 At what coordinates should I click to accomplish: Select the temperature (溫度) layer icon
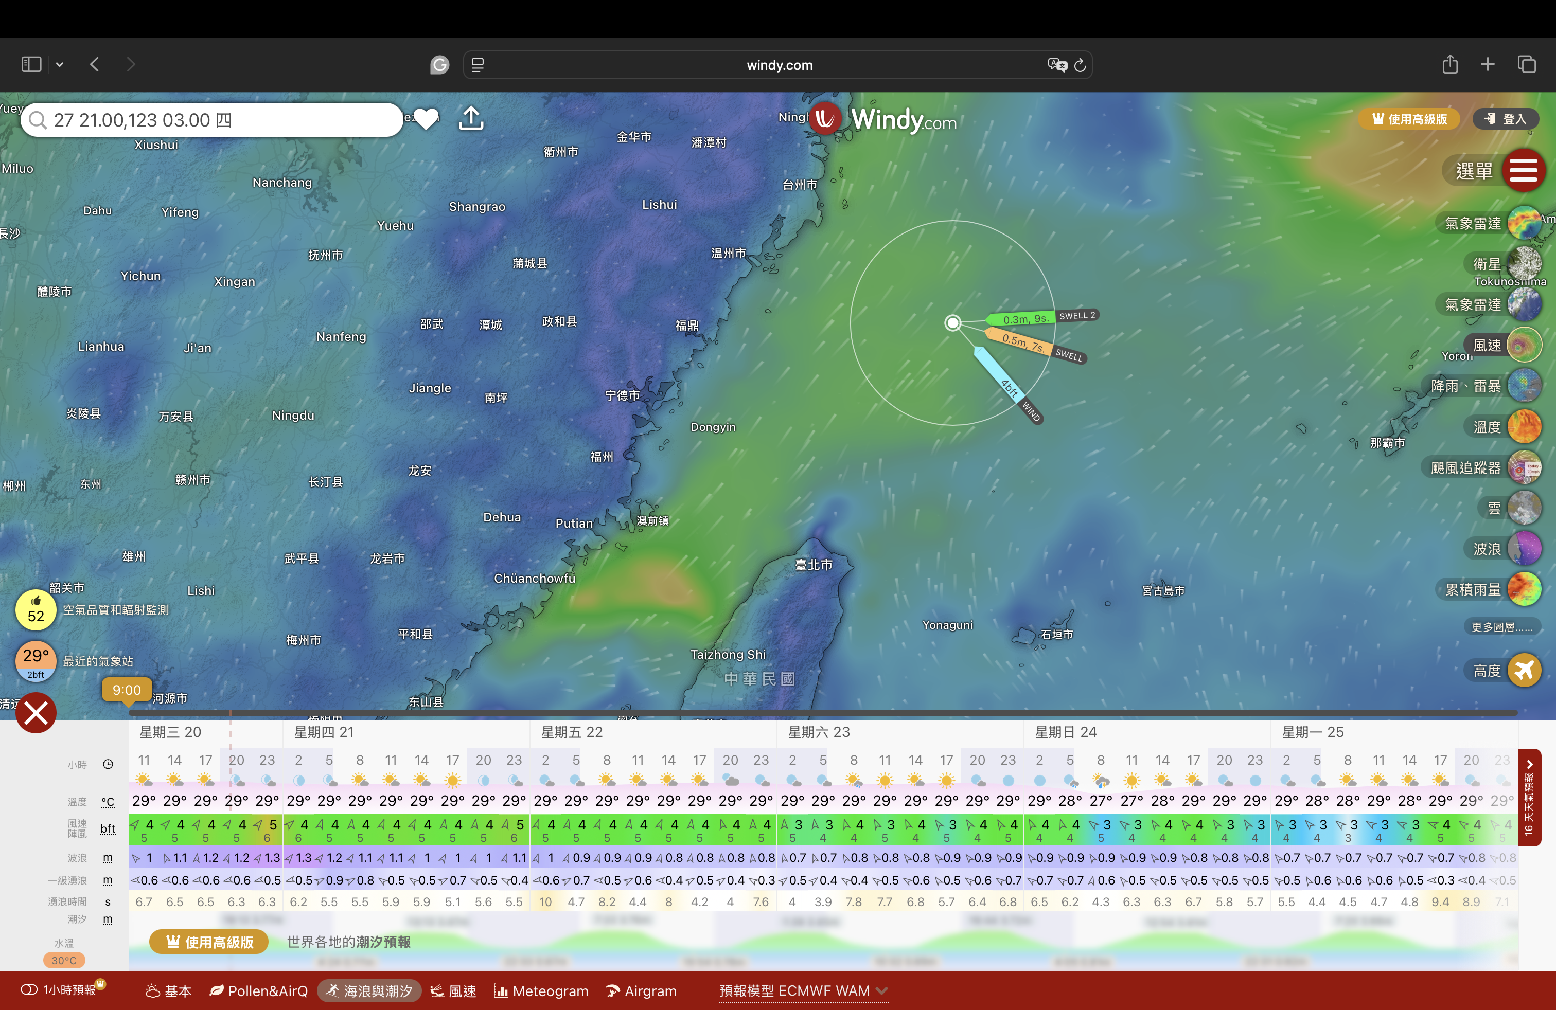click(1524, 427)
